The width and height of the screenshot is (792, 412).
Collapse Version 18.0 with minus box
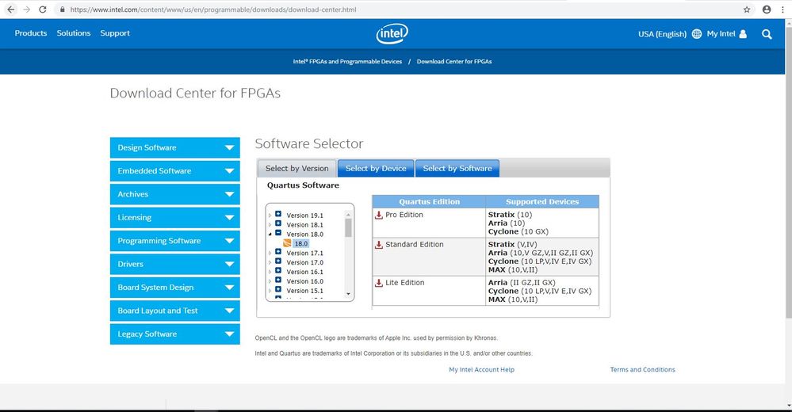tap(277, 233)
